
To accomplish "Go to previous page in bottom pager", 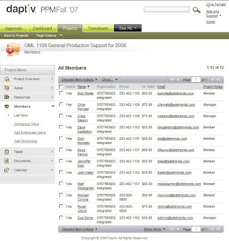I will point(178,229).
